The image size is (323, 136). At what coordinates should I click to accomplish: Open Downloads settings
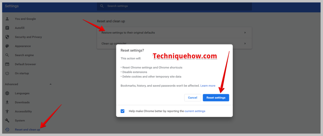(22, 102)
